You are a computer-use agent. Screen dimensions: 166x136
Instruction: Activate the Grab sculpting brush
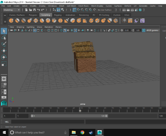point(29,21)
